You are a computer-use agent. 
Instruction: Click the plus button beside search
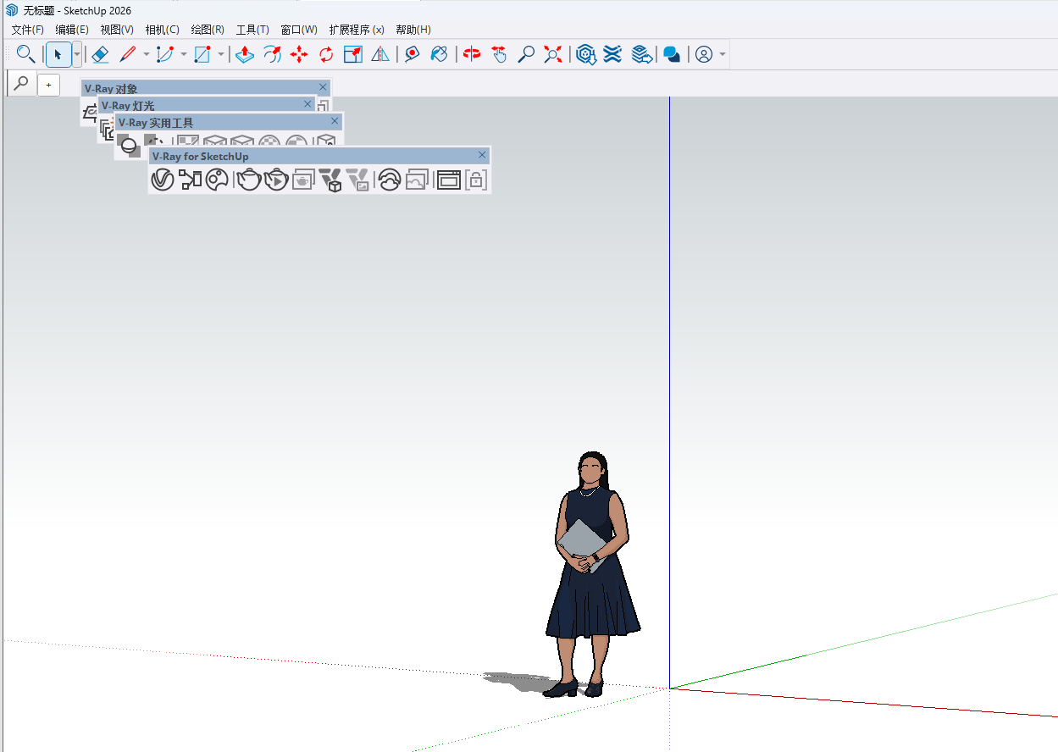pos(48,85)
